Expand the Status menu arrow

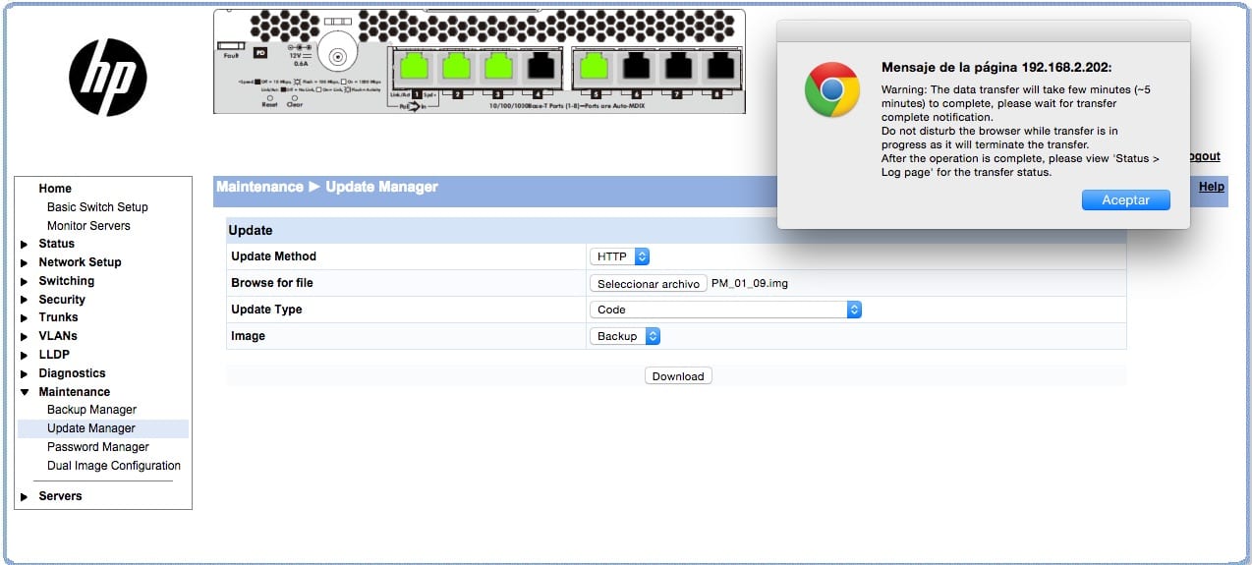[x=25, y=244]
